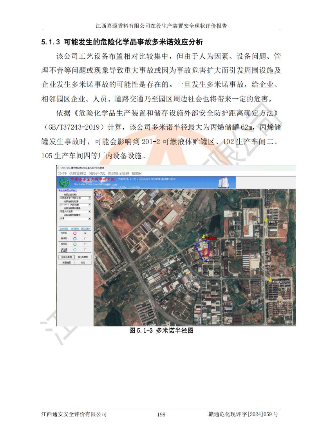The width and height of the screenshot is (311, 440).
Task: Uncheck the 死亡区 display checkbox
Action: 85,233
